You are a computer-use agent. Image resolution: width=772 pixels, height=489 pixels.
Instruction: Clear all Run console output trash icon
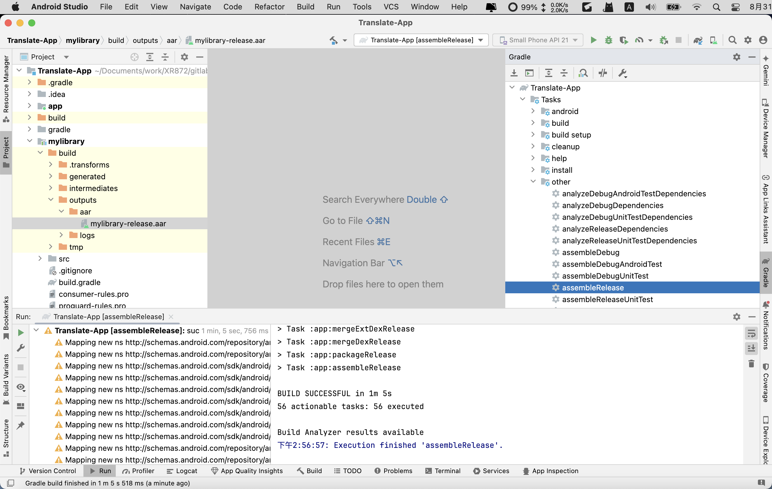click(751, 364)
